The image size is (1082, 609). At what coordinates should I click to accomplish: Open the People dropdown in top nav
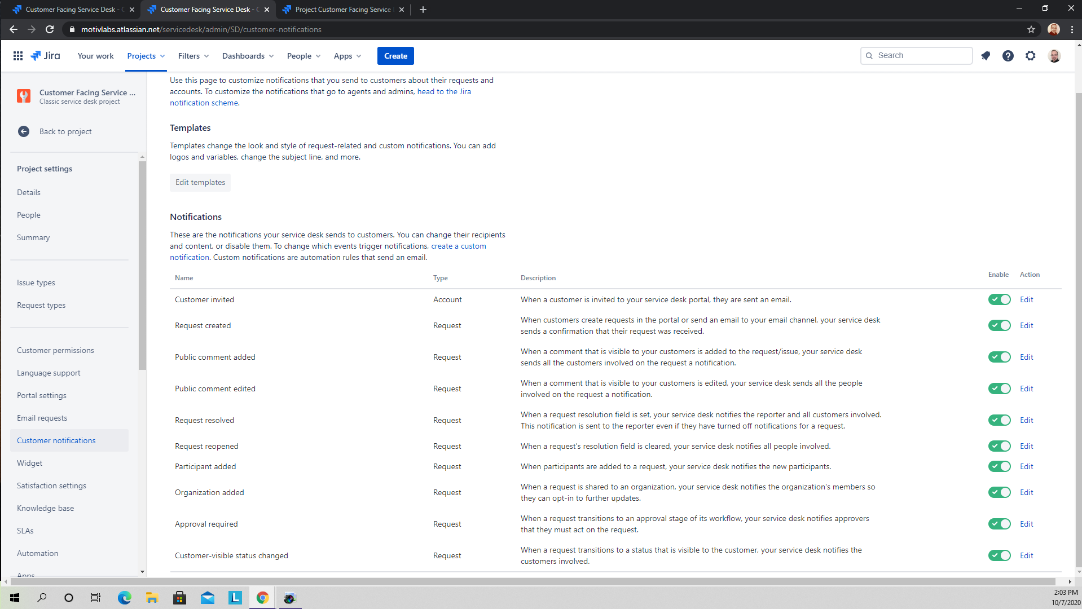[304, 56]
